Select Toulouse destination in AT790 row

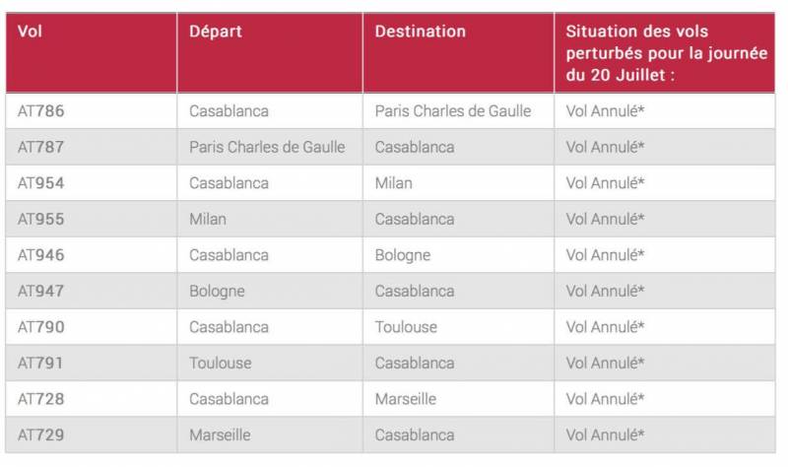(406, 327)
